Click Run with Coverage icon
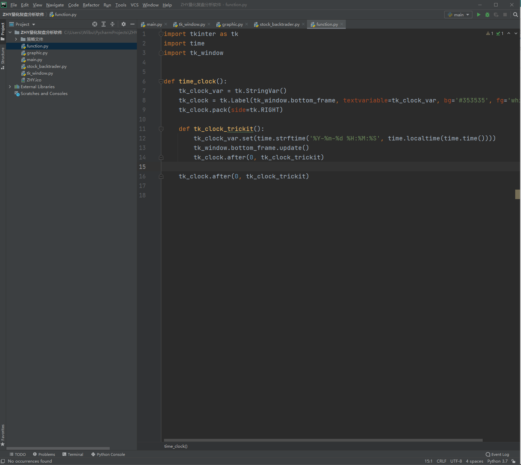 coord(496,15)
